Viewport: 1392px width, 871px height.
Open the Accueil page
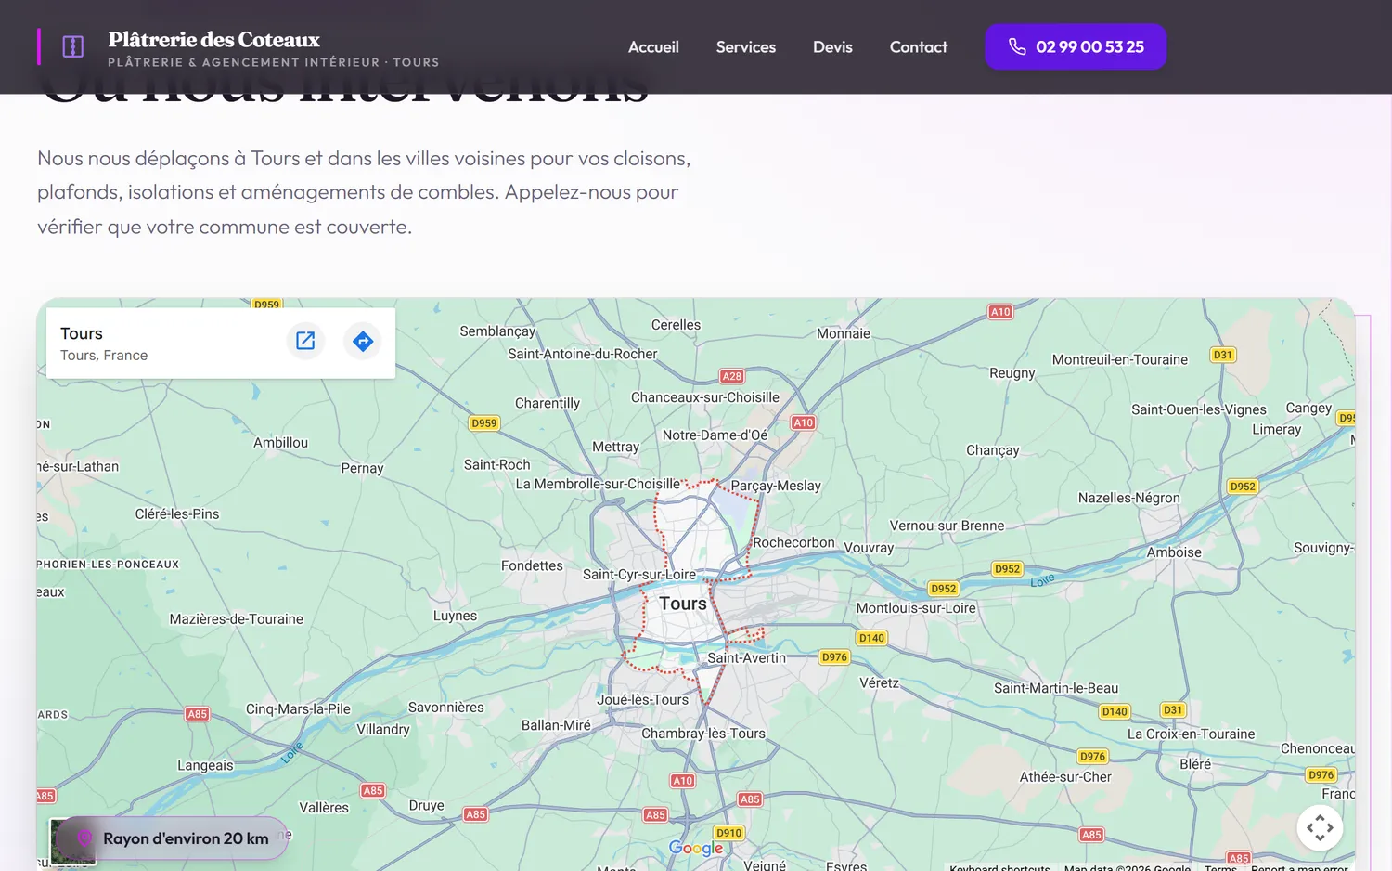pos(653,46)
